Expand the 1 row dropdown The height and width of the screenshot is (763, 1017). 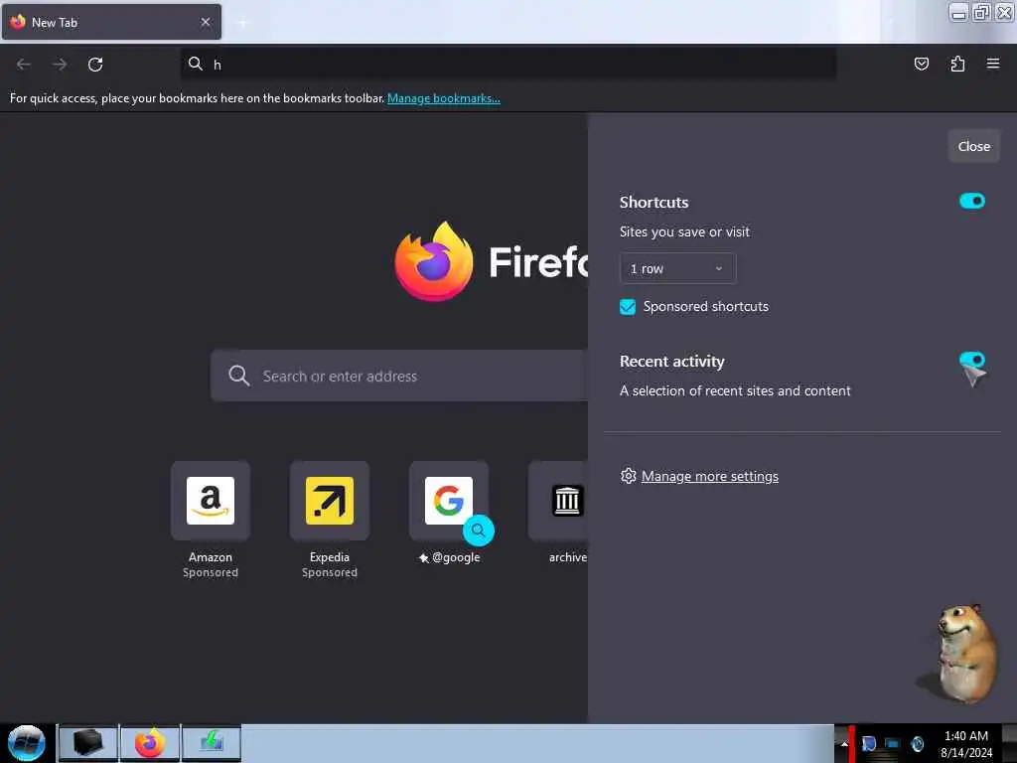[x=677, y=268]
